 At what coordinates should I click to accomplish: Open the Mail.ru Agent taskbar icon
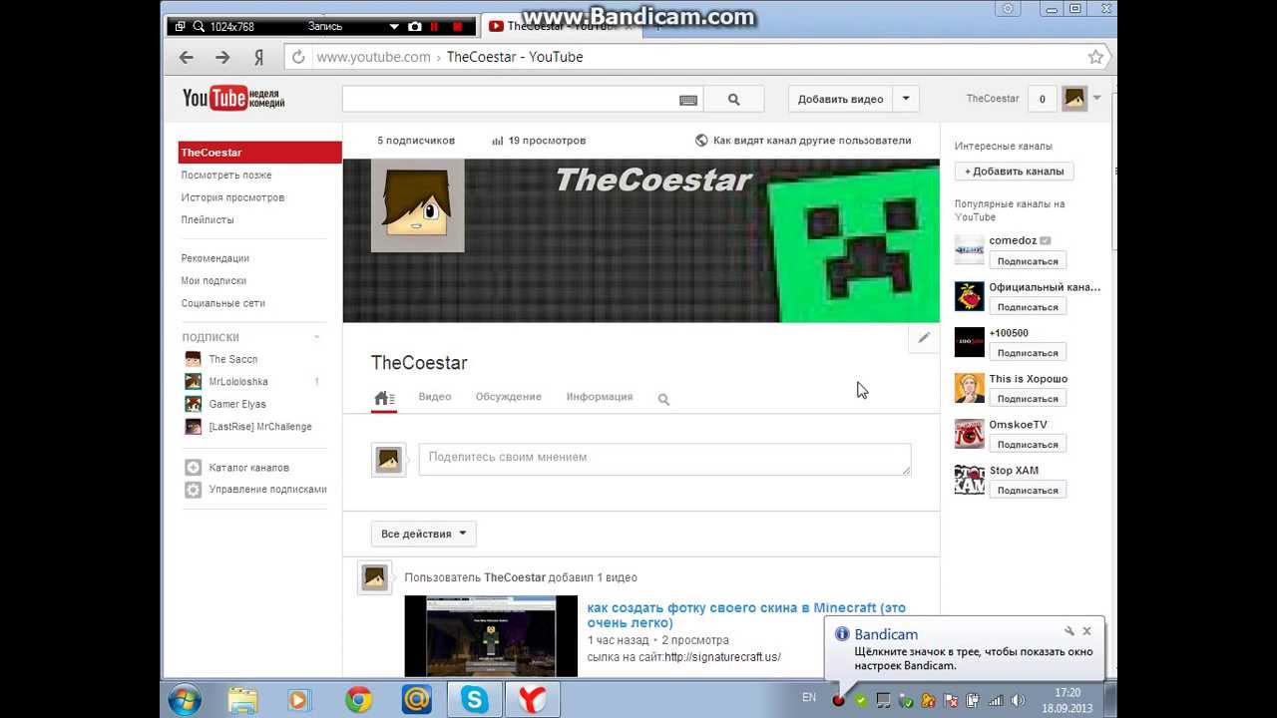click(x=416, y=699)
